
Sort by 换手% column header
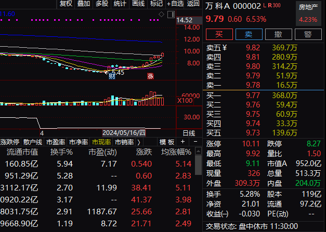(x=61, y=152)
